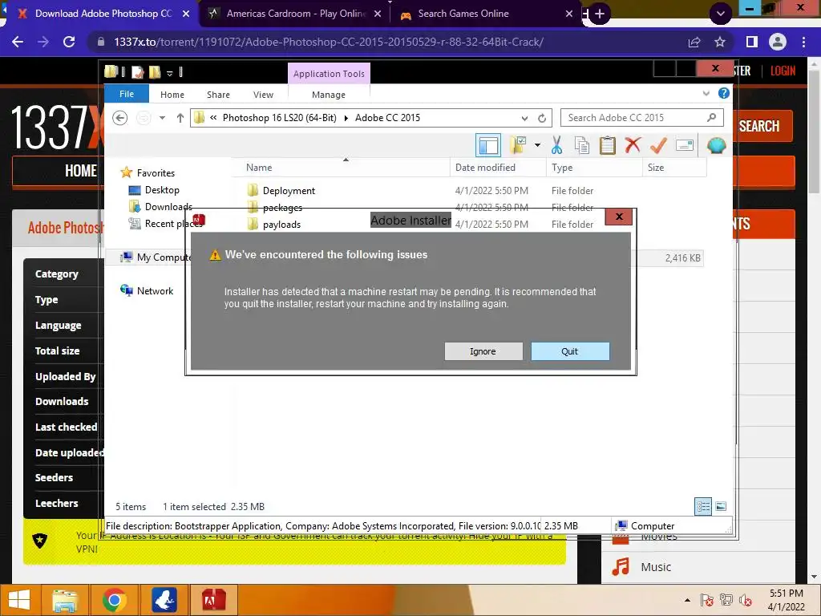Screen dimensions: 821x616
Task: Click the Explorer Up arrow
Action: [x=180, y=118]
